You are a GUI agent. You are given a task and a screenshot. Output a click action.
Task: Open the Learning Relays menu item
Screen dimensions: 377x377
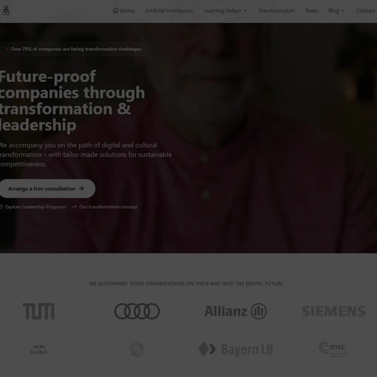222,11
